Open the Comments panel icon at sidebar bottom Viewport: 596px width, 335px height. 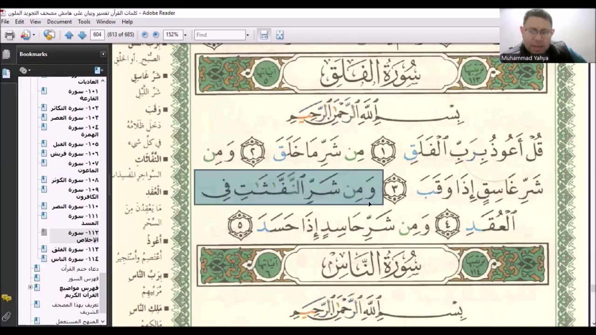(7, 298)
